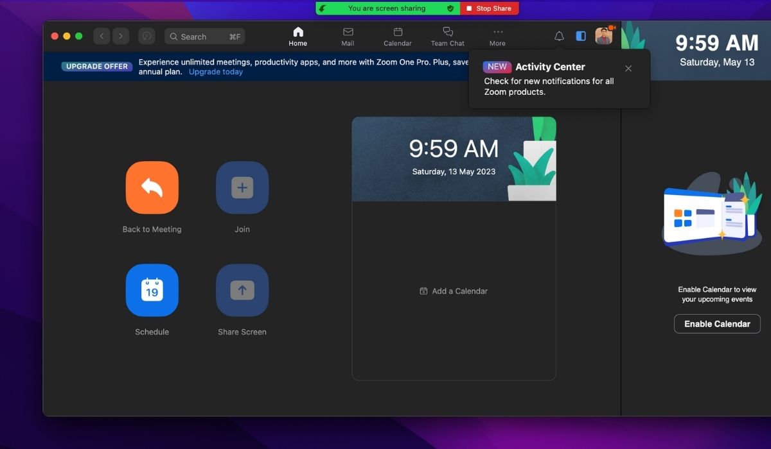Click the Search field
Image resolution: width=771 pixels, height=449 pixels.
(x=204, y=37)
